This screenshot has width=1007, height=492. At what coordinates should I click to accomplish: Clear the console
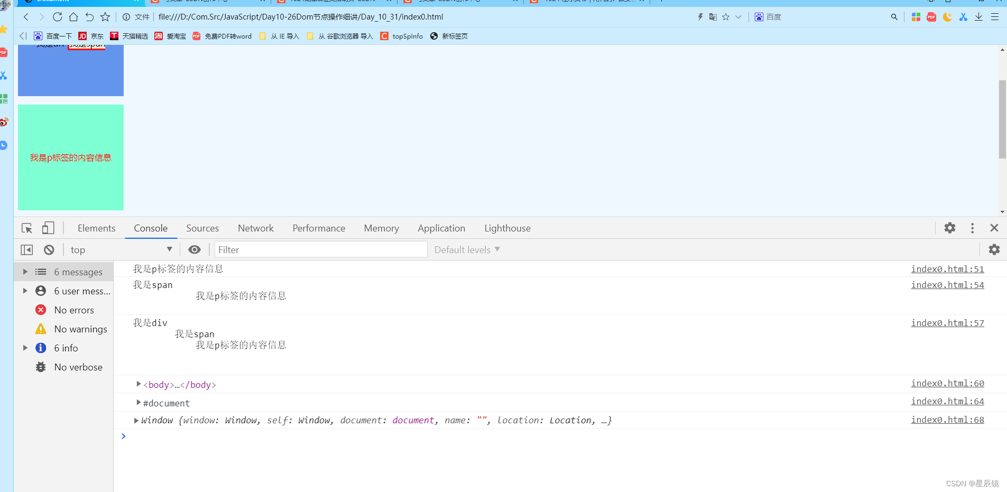tap(49, 249)
